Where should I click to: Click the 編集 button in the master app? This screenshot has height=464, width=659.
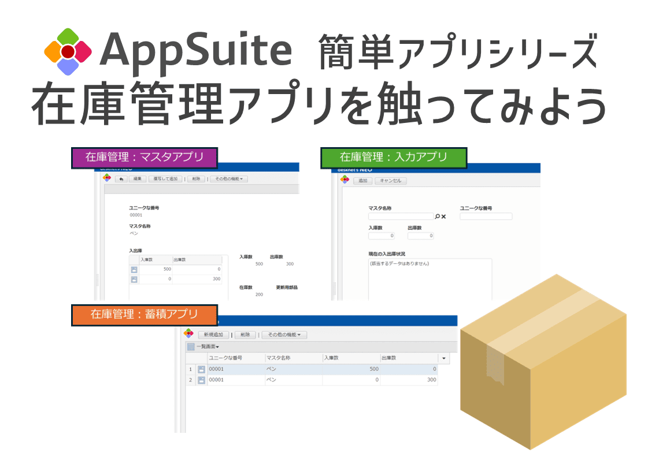(x=138, y=179)
